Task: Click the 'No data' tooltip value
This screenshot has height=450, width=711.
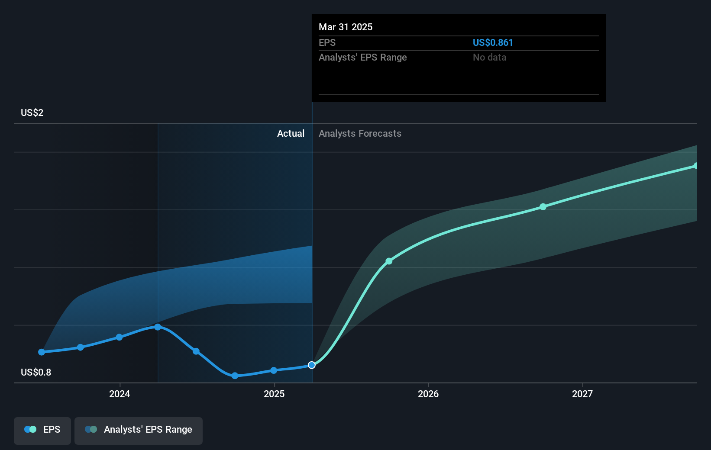Action: pyautogui.click(x=489, y=57)
